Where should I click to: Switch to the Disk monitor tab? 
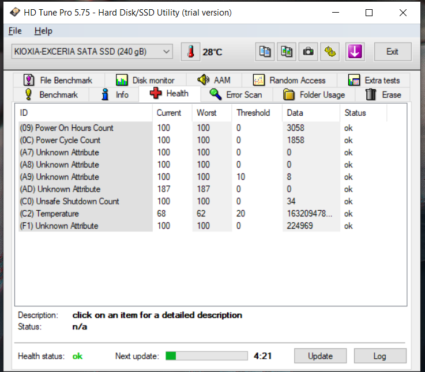[145, 81]
